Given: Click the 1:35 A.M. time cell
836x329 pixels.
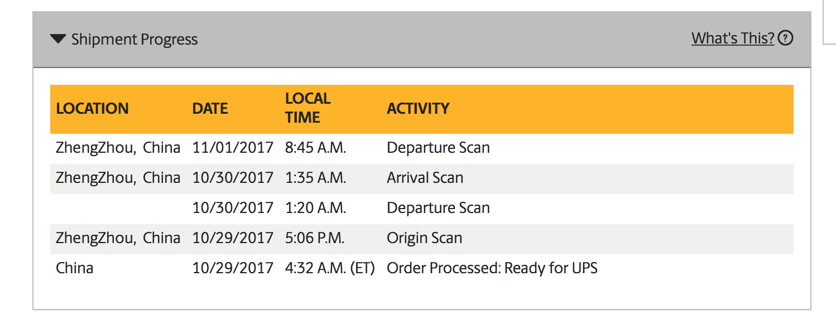Looking at the screenshot, I should pos(315,178).
